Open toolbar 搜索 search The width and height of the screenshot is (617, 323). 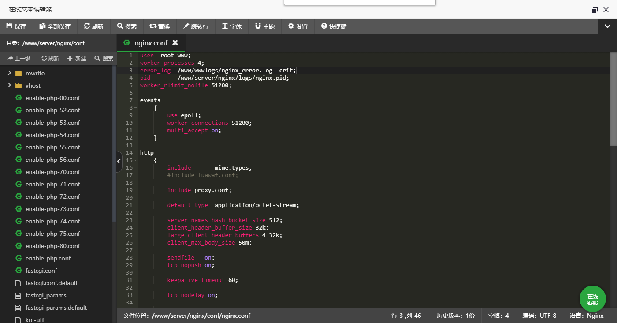127,26
